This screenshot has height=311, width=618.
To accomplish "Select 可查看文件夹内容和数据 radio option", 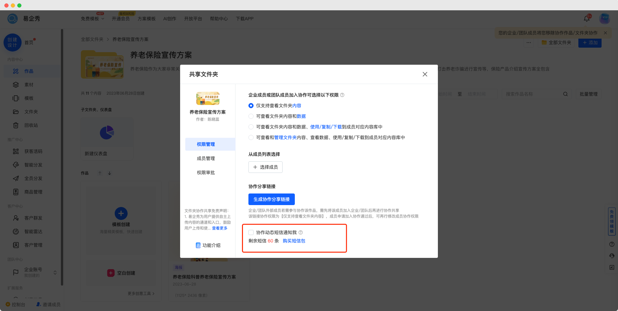I will click(x=251, y=116).
